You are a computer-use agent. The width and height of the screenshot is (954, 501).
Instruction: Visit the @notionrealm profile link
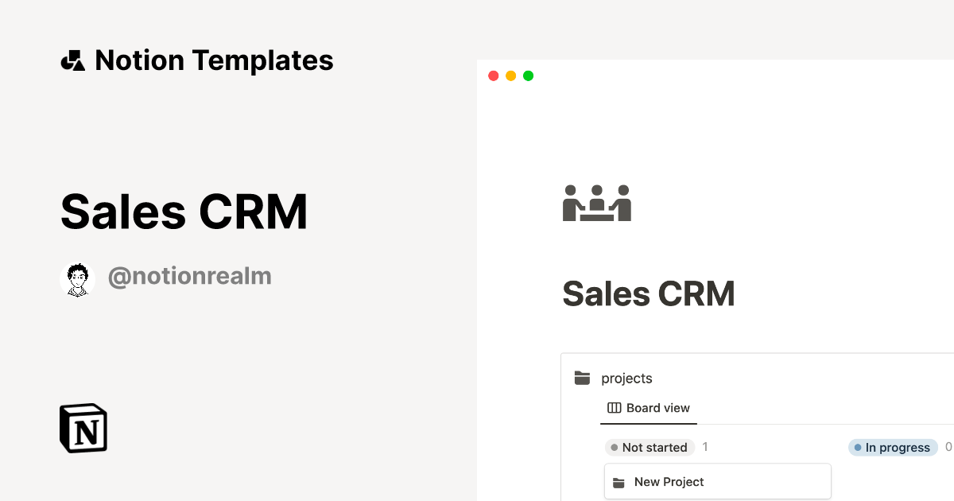189,277
